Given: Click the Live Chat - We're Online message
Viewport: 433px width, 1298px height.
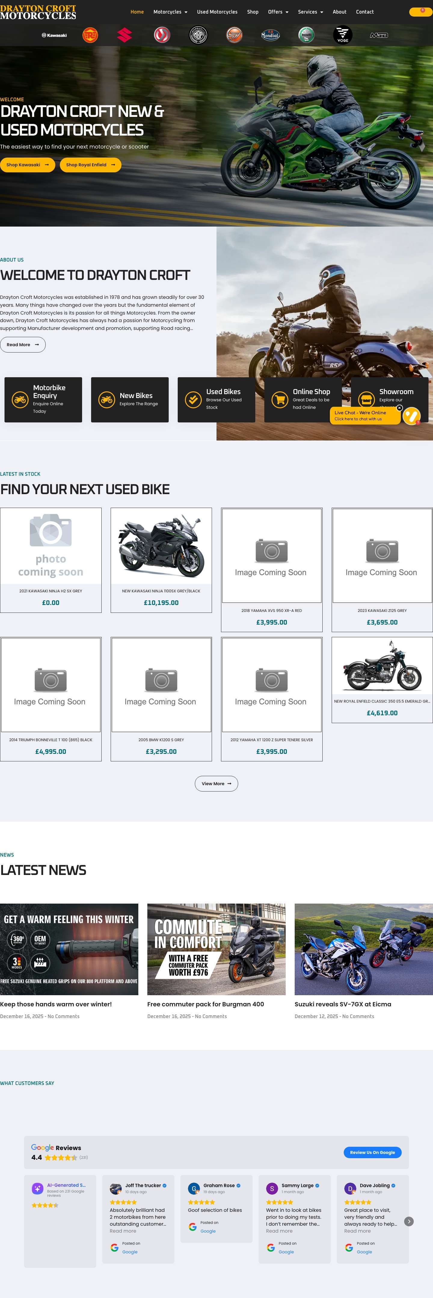Looking at the screenshot, I should pos(365,416).
